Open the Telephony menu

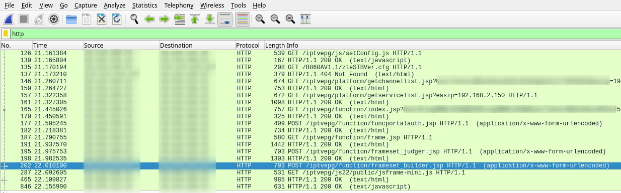[179, 5]
